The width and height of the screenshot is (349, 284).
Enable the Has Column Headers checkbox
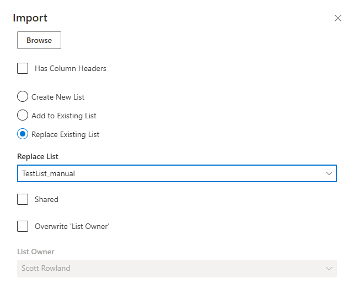point(23,68)
